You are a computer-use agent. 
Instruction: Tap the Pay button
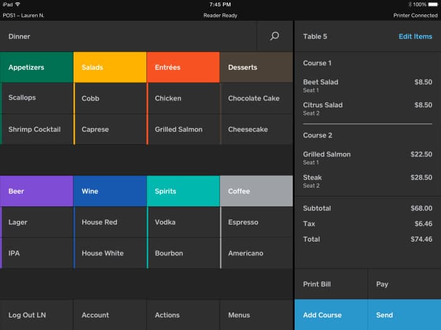coord(405,284)
